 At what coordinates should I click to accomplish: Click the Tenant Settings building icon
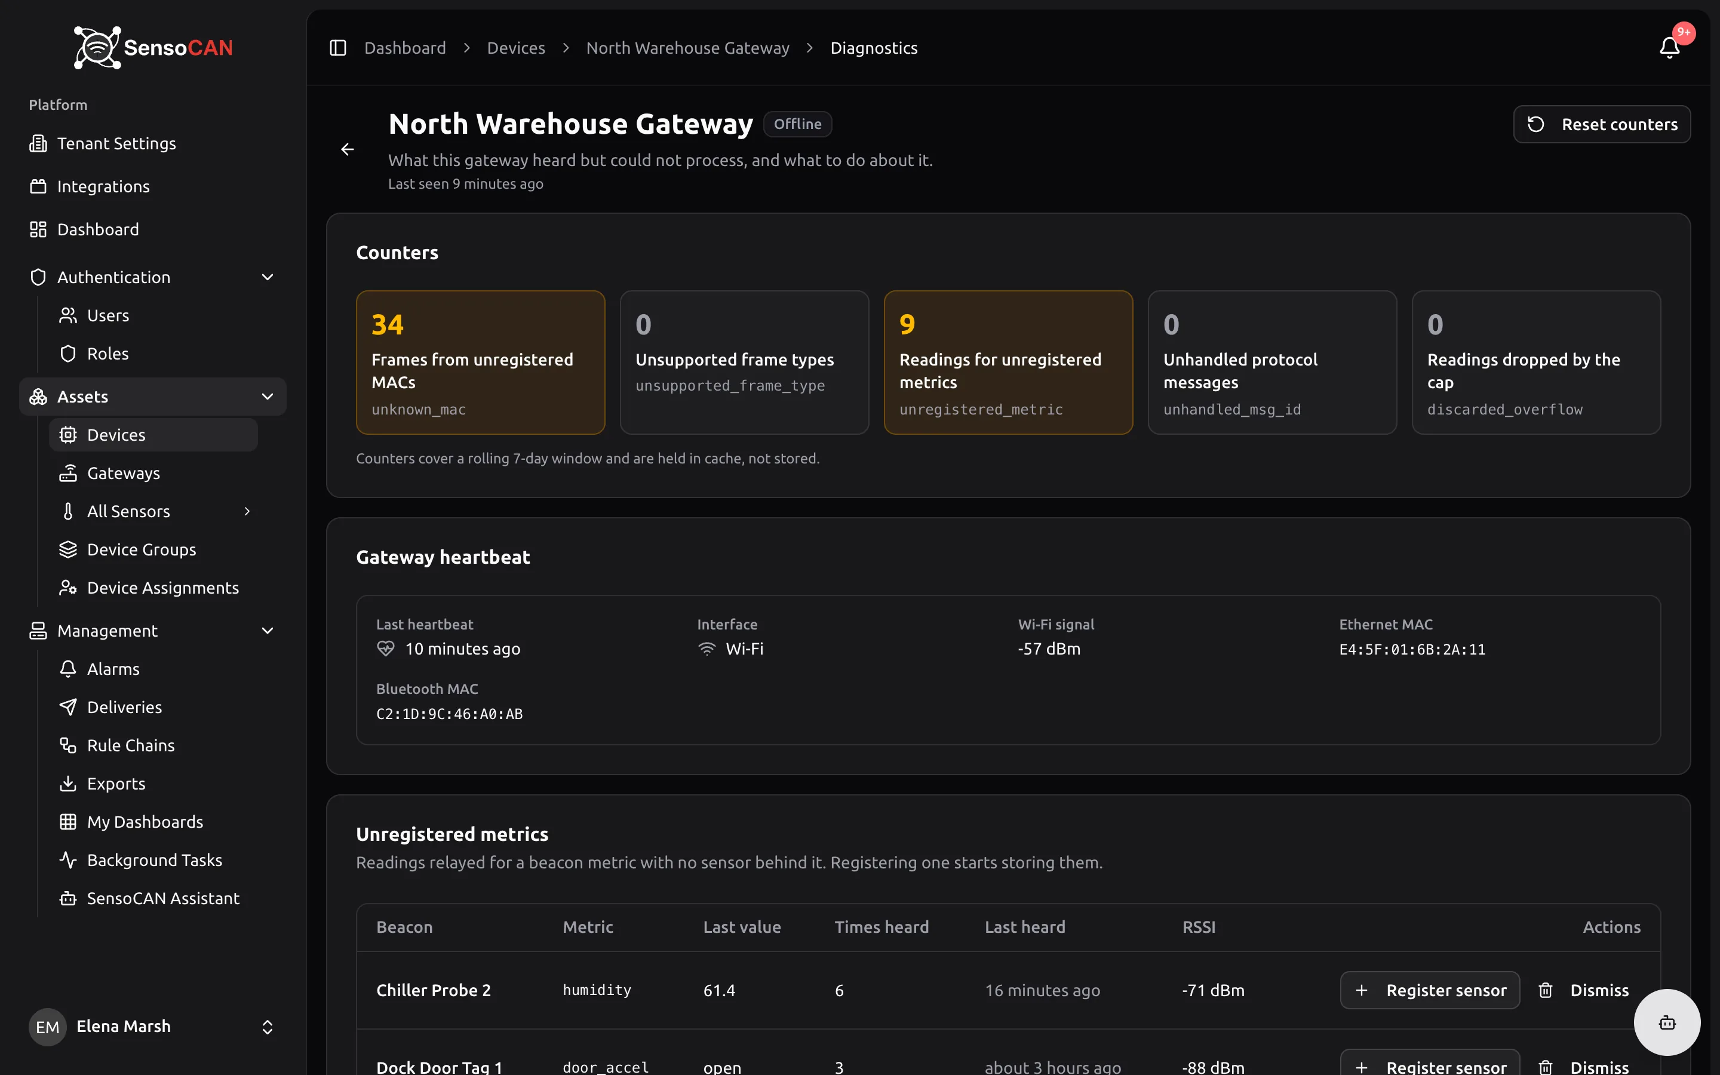38,143
